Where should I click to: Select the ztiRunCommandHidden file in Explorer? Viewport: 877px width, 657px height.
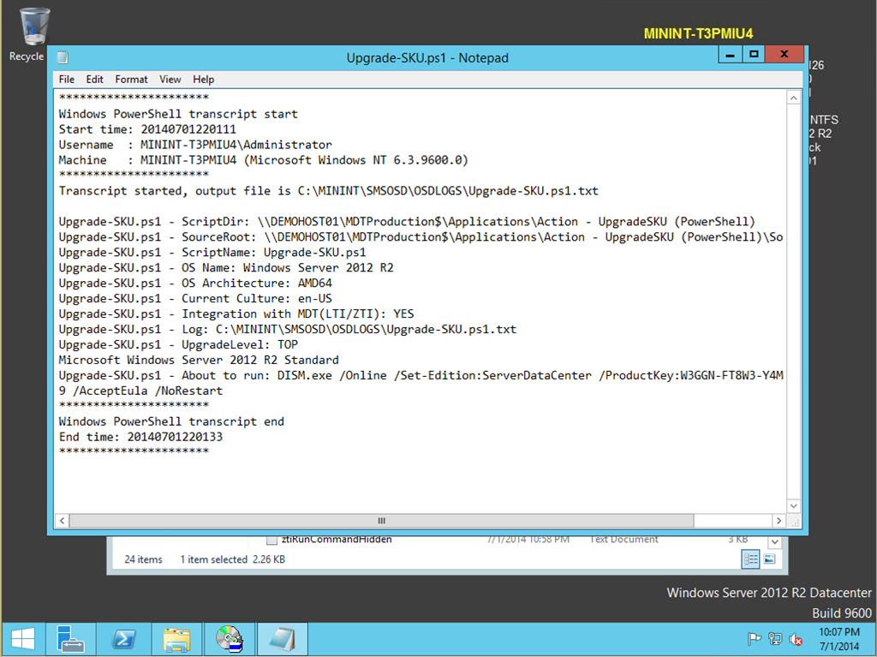pos(336,540)
